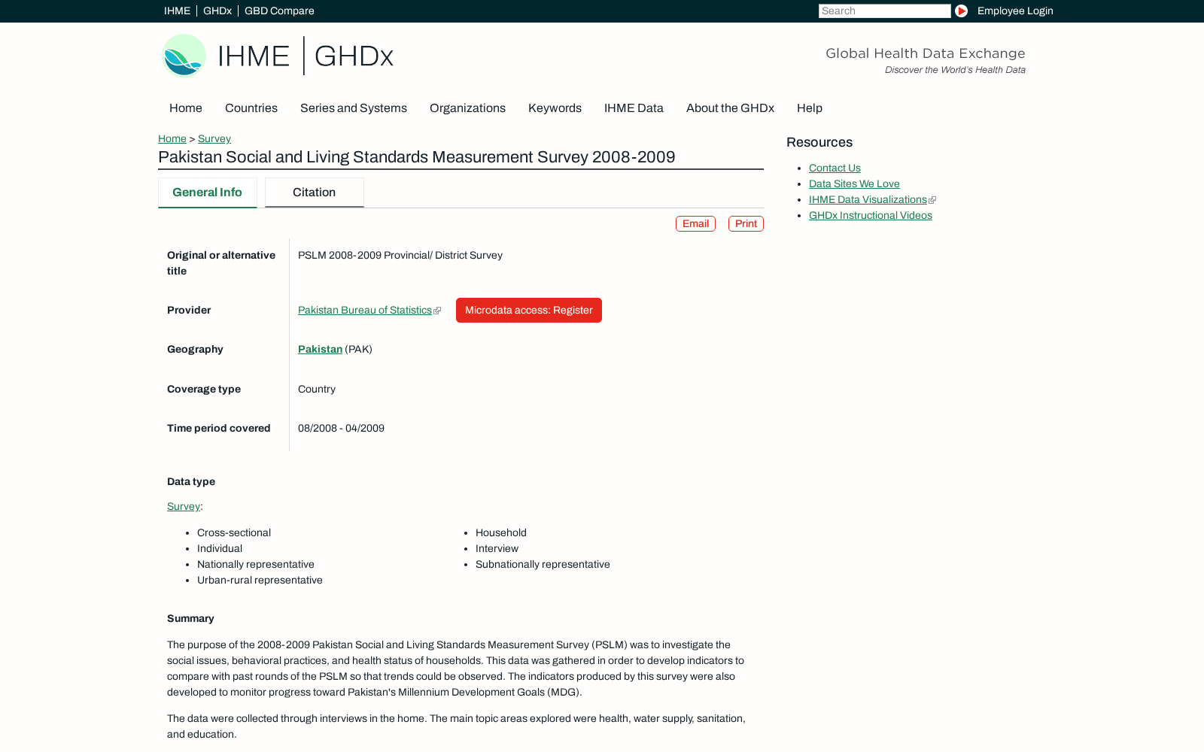Open IHME link in top bar

coord(177,11)
